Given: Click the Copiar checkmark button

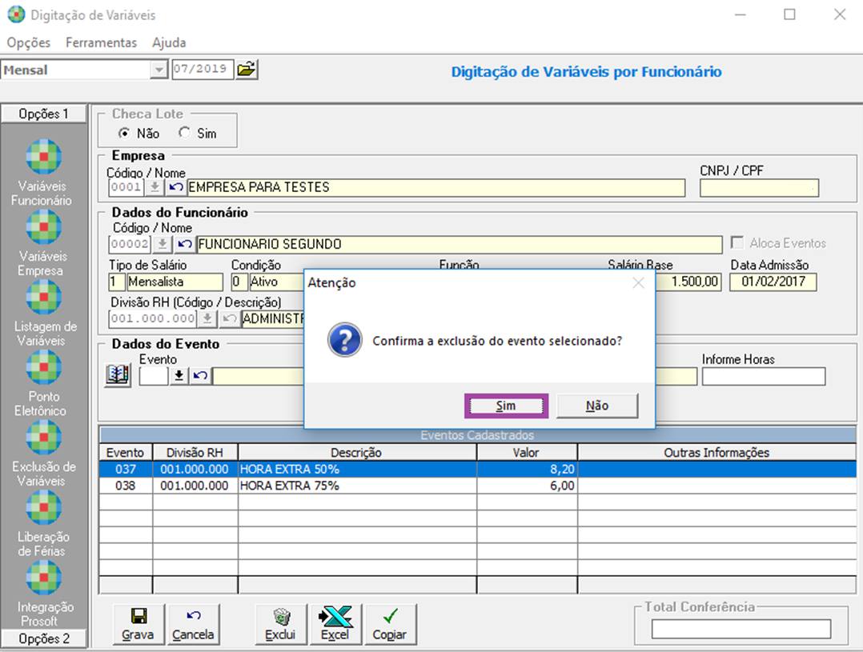Looking at the screenshot, I should 390,625.
